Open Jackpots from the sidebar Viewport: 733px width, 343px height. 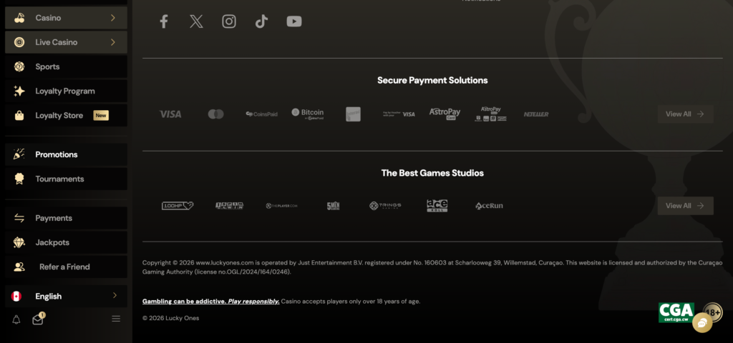[66, 242]
